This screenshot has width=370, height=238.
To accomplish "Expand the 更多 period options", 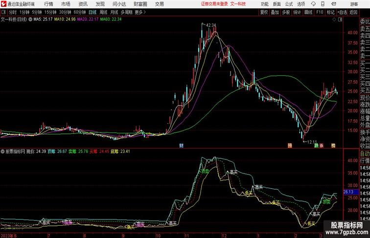I will [x=140, y=12].
